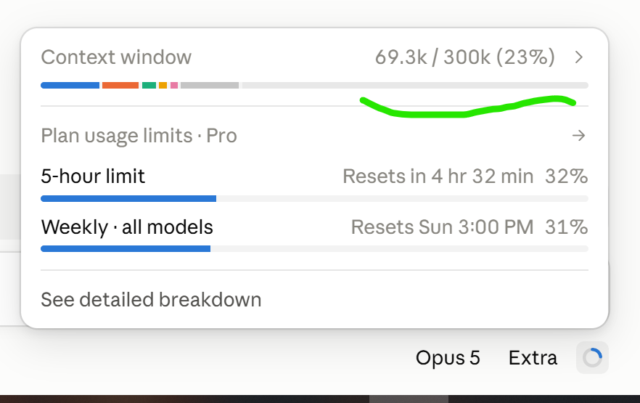Click the green context bar segment
Screen dimensions: 640x403
click(149, 86)
